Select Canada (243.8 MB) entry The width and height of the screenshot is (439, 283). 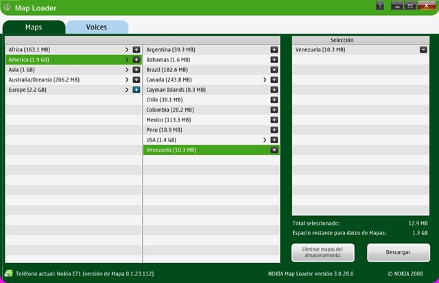pyautogui.click(x=211, y=80)
